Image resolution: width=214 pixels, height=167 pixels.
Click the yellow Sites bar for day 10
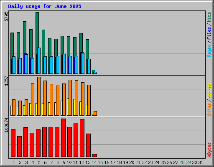(x=68, y=107)
